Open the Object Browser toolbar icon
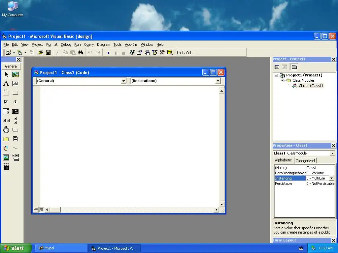338x253 pixels. click(155, 52)
